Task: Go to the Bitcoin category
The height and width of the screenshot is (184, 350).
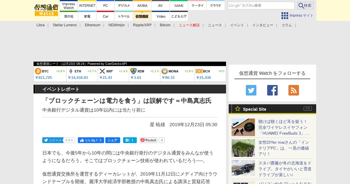Action: (x=165, y=25)
